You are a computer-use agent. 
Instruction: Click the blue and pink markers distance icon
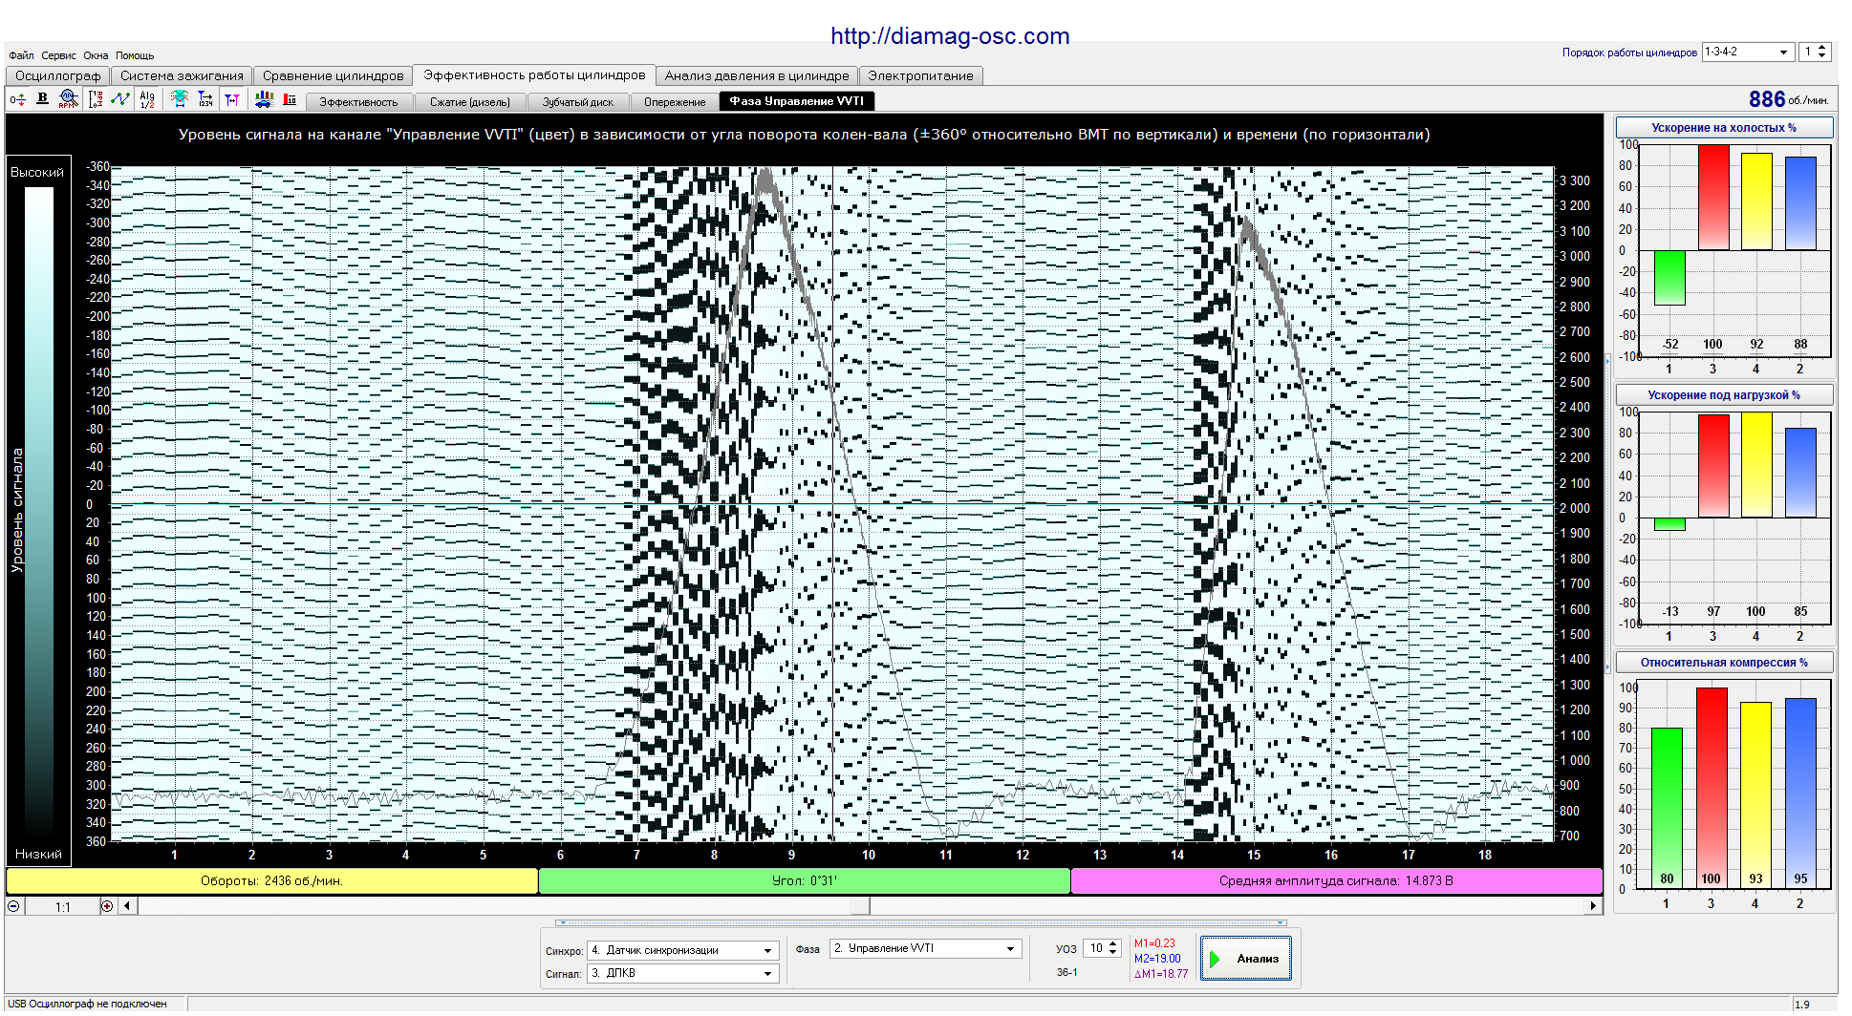tap(232, 98)
